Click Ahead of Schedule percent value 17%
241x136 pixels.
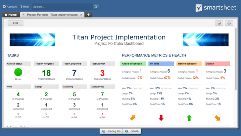(x=139, y=78)
